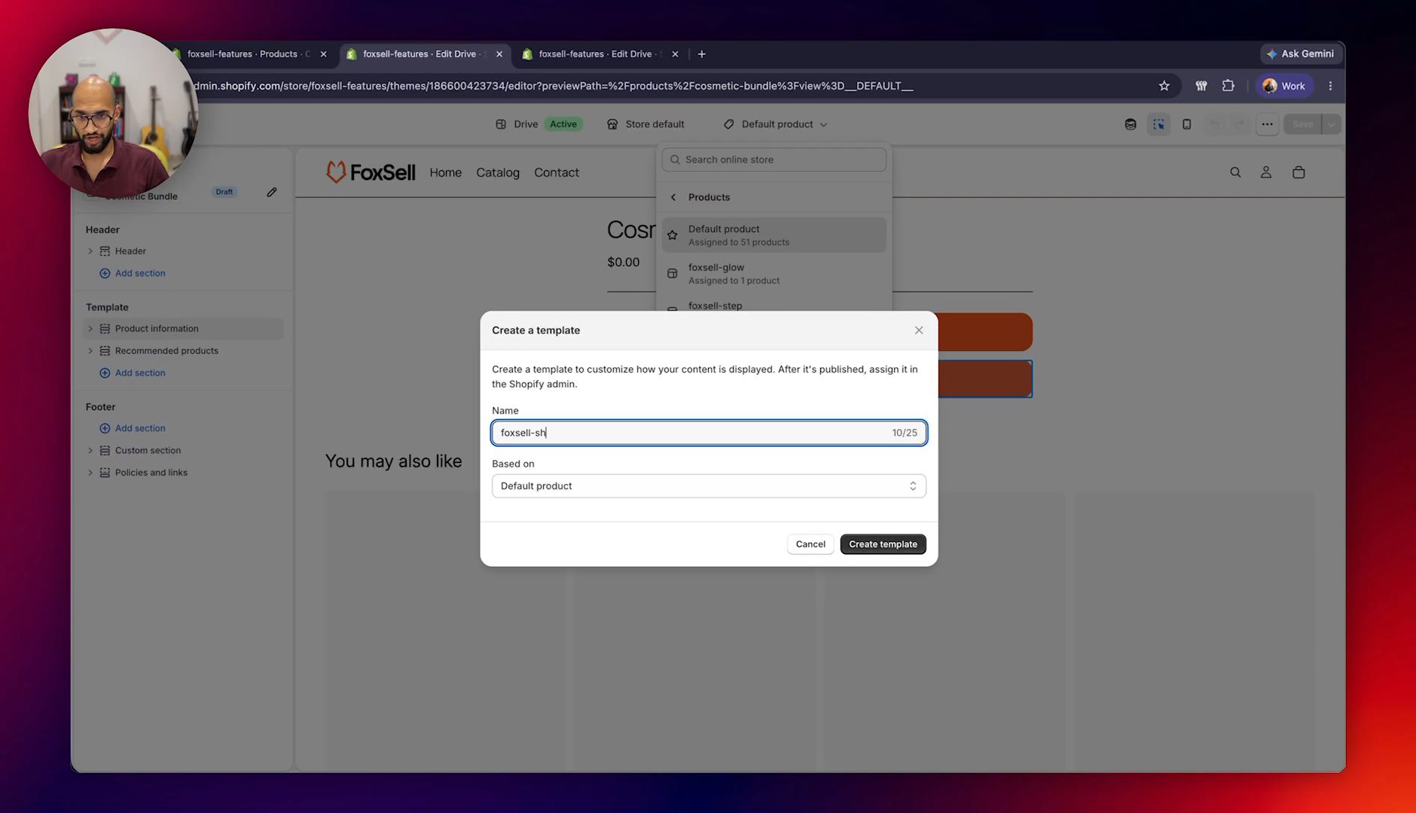This screenshot has height=813, width=1416.
Task: Click the Search online store field
Action: (x=774, y=160)
